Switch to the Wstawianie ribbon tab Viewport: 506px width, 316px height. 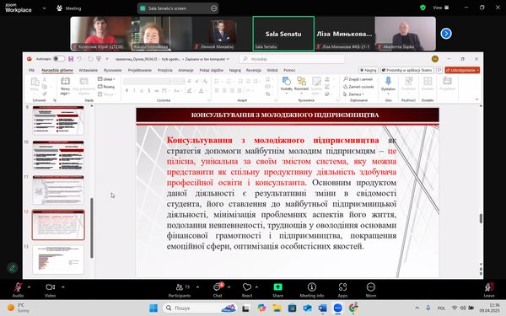click(88, 70)
